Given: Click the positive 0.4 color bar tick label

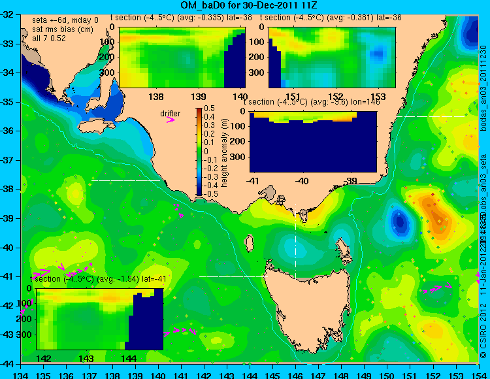Looking at the screenshot, I should click(209, 117).
